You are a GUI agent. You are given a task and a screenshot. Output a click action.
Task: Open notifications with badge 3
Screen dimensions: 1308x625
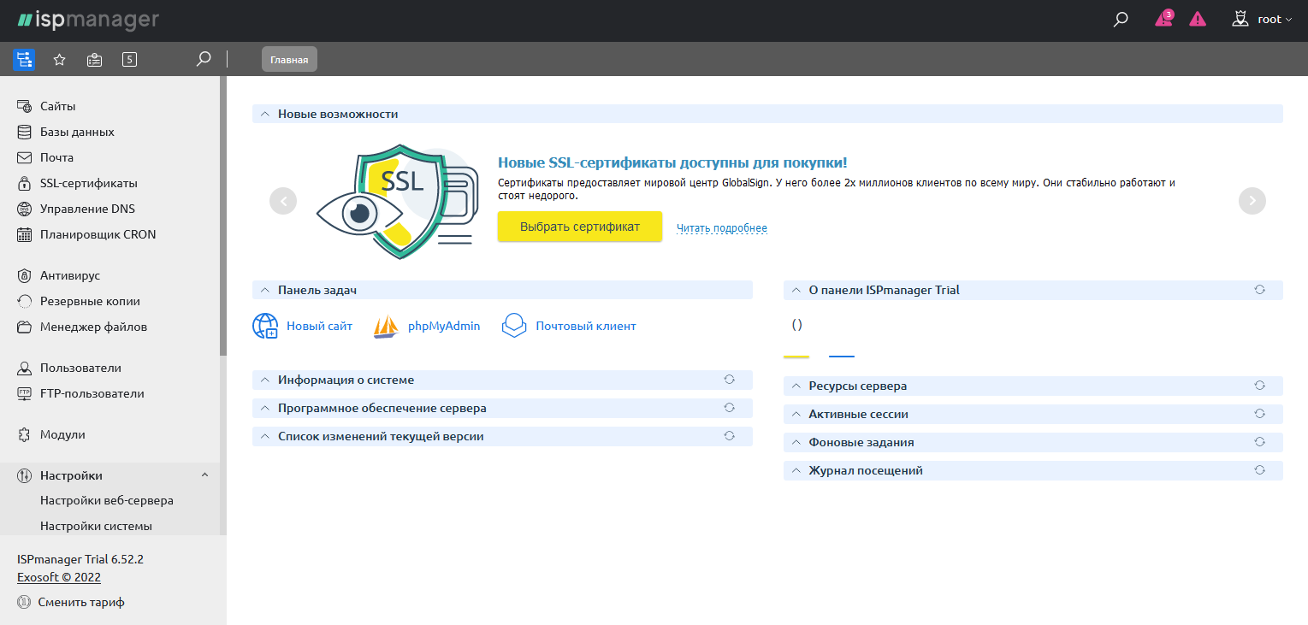tap(1163, 18)
